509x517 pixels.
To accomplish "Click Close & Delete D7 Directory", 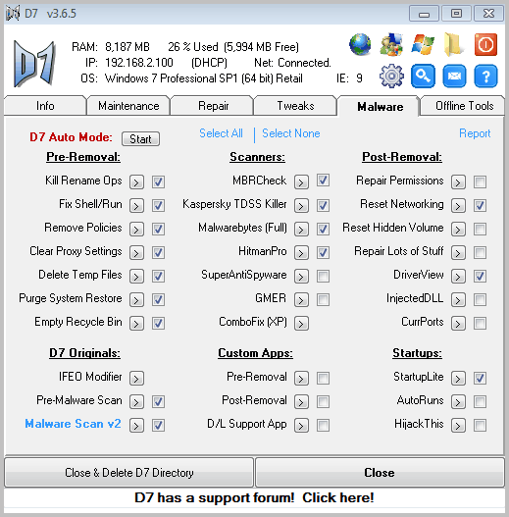I will tap(128, 473).
